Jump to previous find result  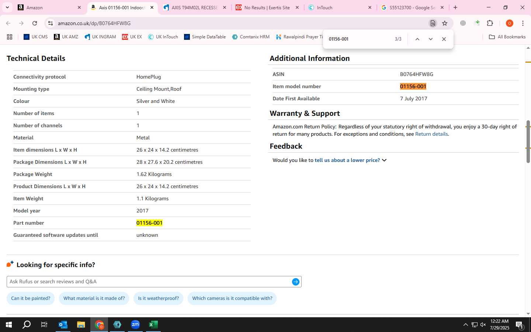click(417, 39)
